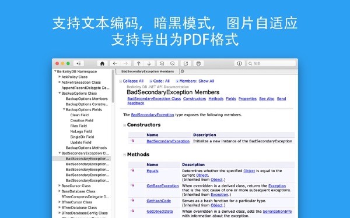The width and height of the screenshot is (350, 218).
Task: Select BackupOptions Constru... tree item
Action: [x=87, y=104]
